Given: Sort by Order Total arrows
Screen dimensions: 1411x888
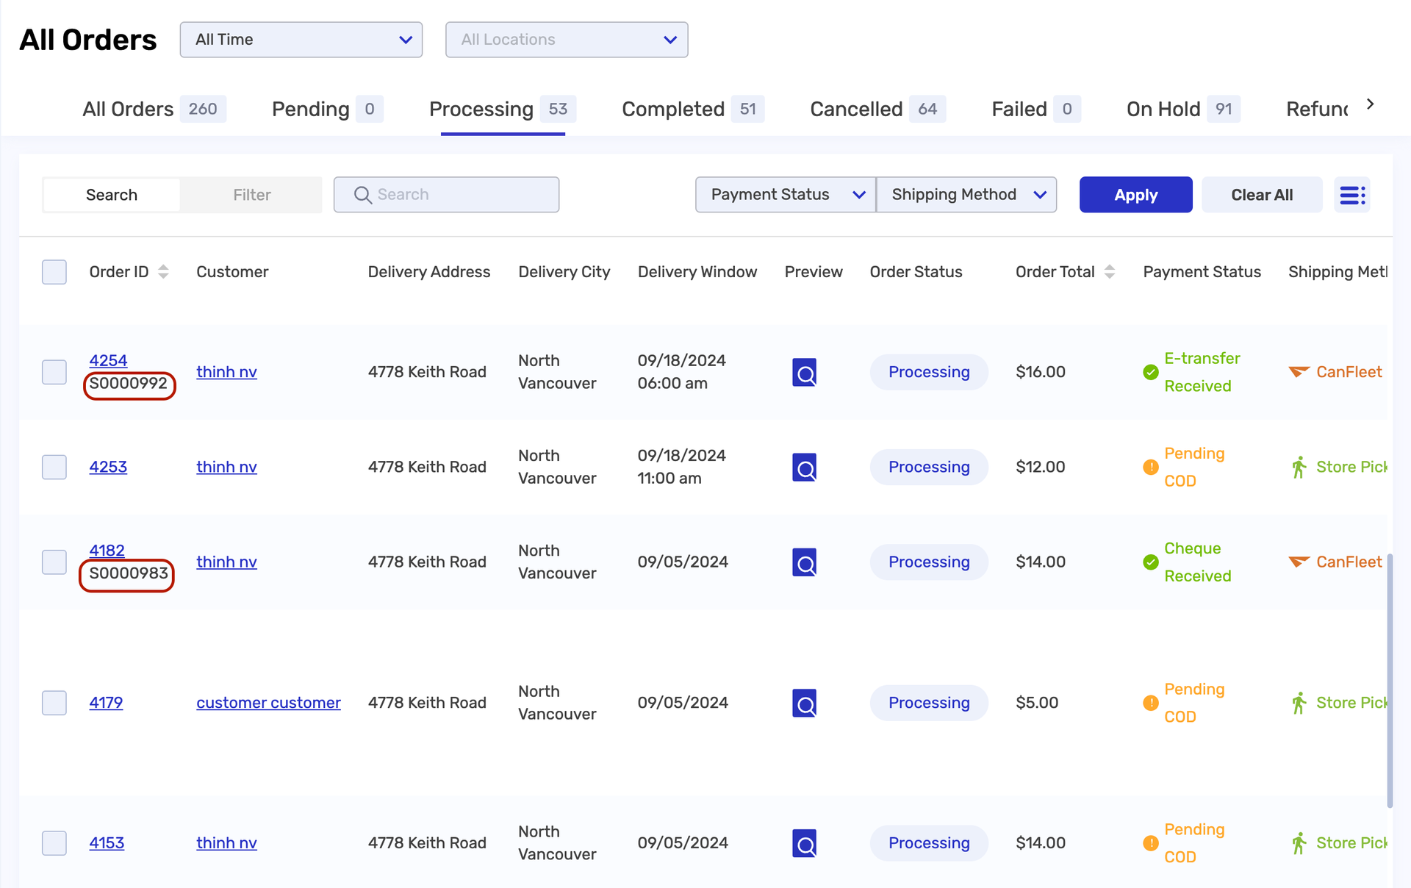Looking at the screenshot, I should click(1110, 272).
